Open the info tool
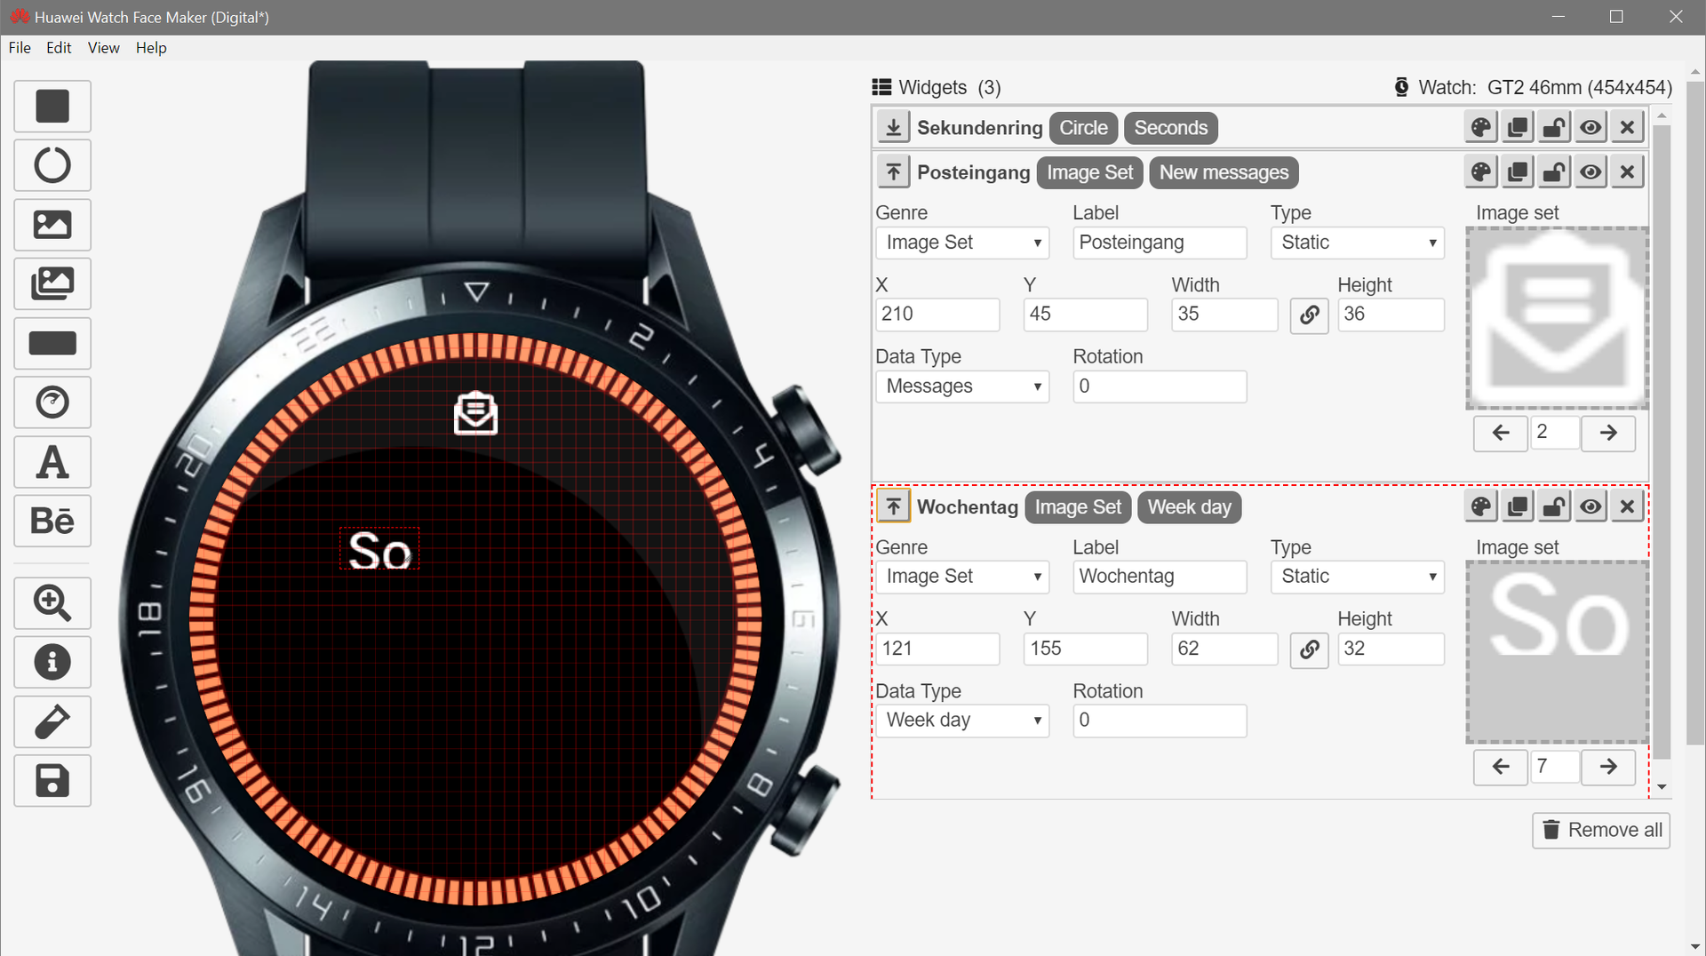The height and width of the screenshot is (956, 1706). [52, 662]
